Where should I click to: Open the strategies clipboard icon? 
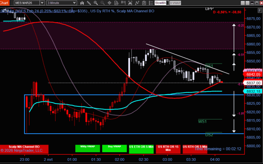(144, 3)
